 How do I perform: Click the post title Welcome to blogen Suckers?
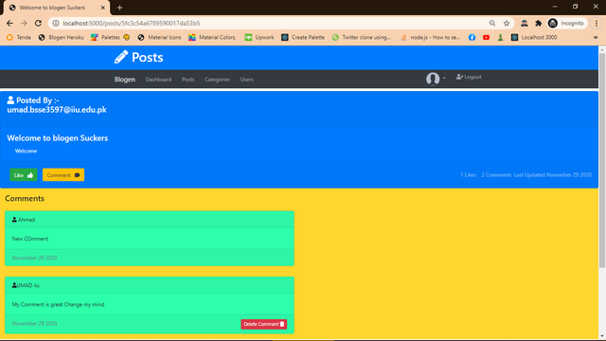57,138
